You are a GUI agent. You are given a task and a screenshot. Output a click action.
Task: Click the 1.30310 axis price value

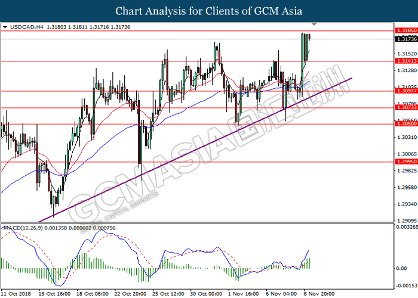[x=407, y=137]
